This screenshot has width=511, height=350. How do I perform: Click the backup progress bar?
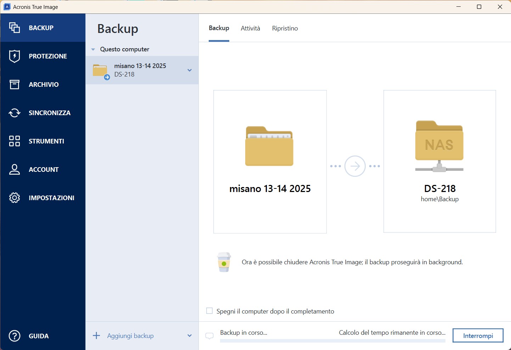coord(332,341)
